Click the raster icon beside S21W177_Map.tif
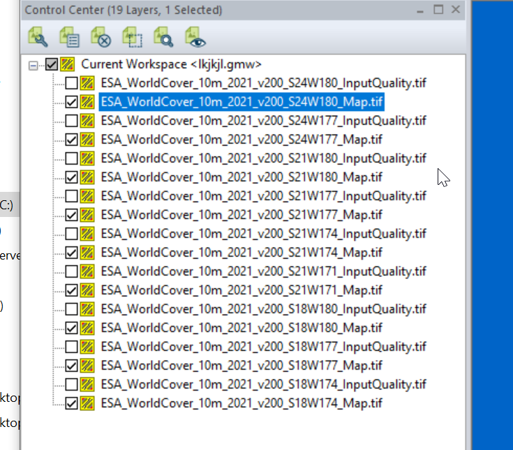 pos(87,215)
